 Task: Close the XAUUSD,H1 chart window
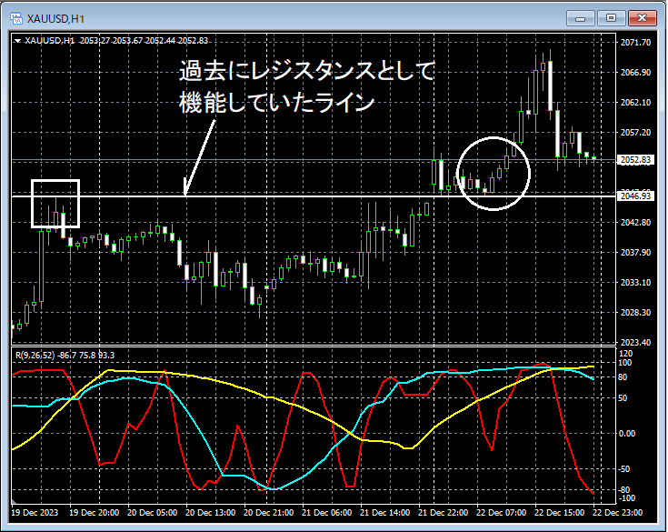pos(642,18)
